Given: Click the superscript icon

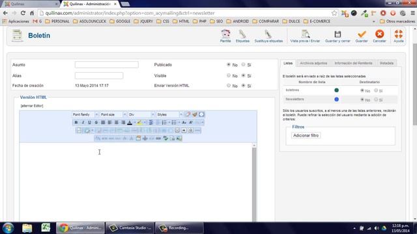Looking at the screenshot, I should (x=191, y=122).
